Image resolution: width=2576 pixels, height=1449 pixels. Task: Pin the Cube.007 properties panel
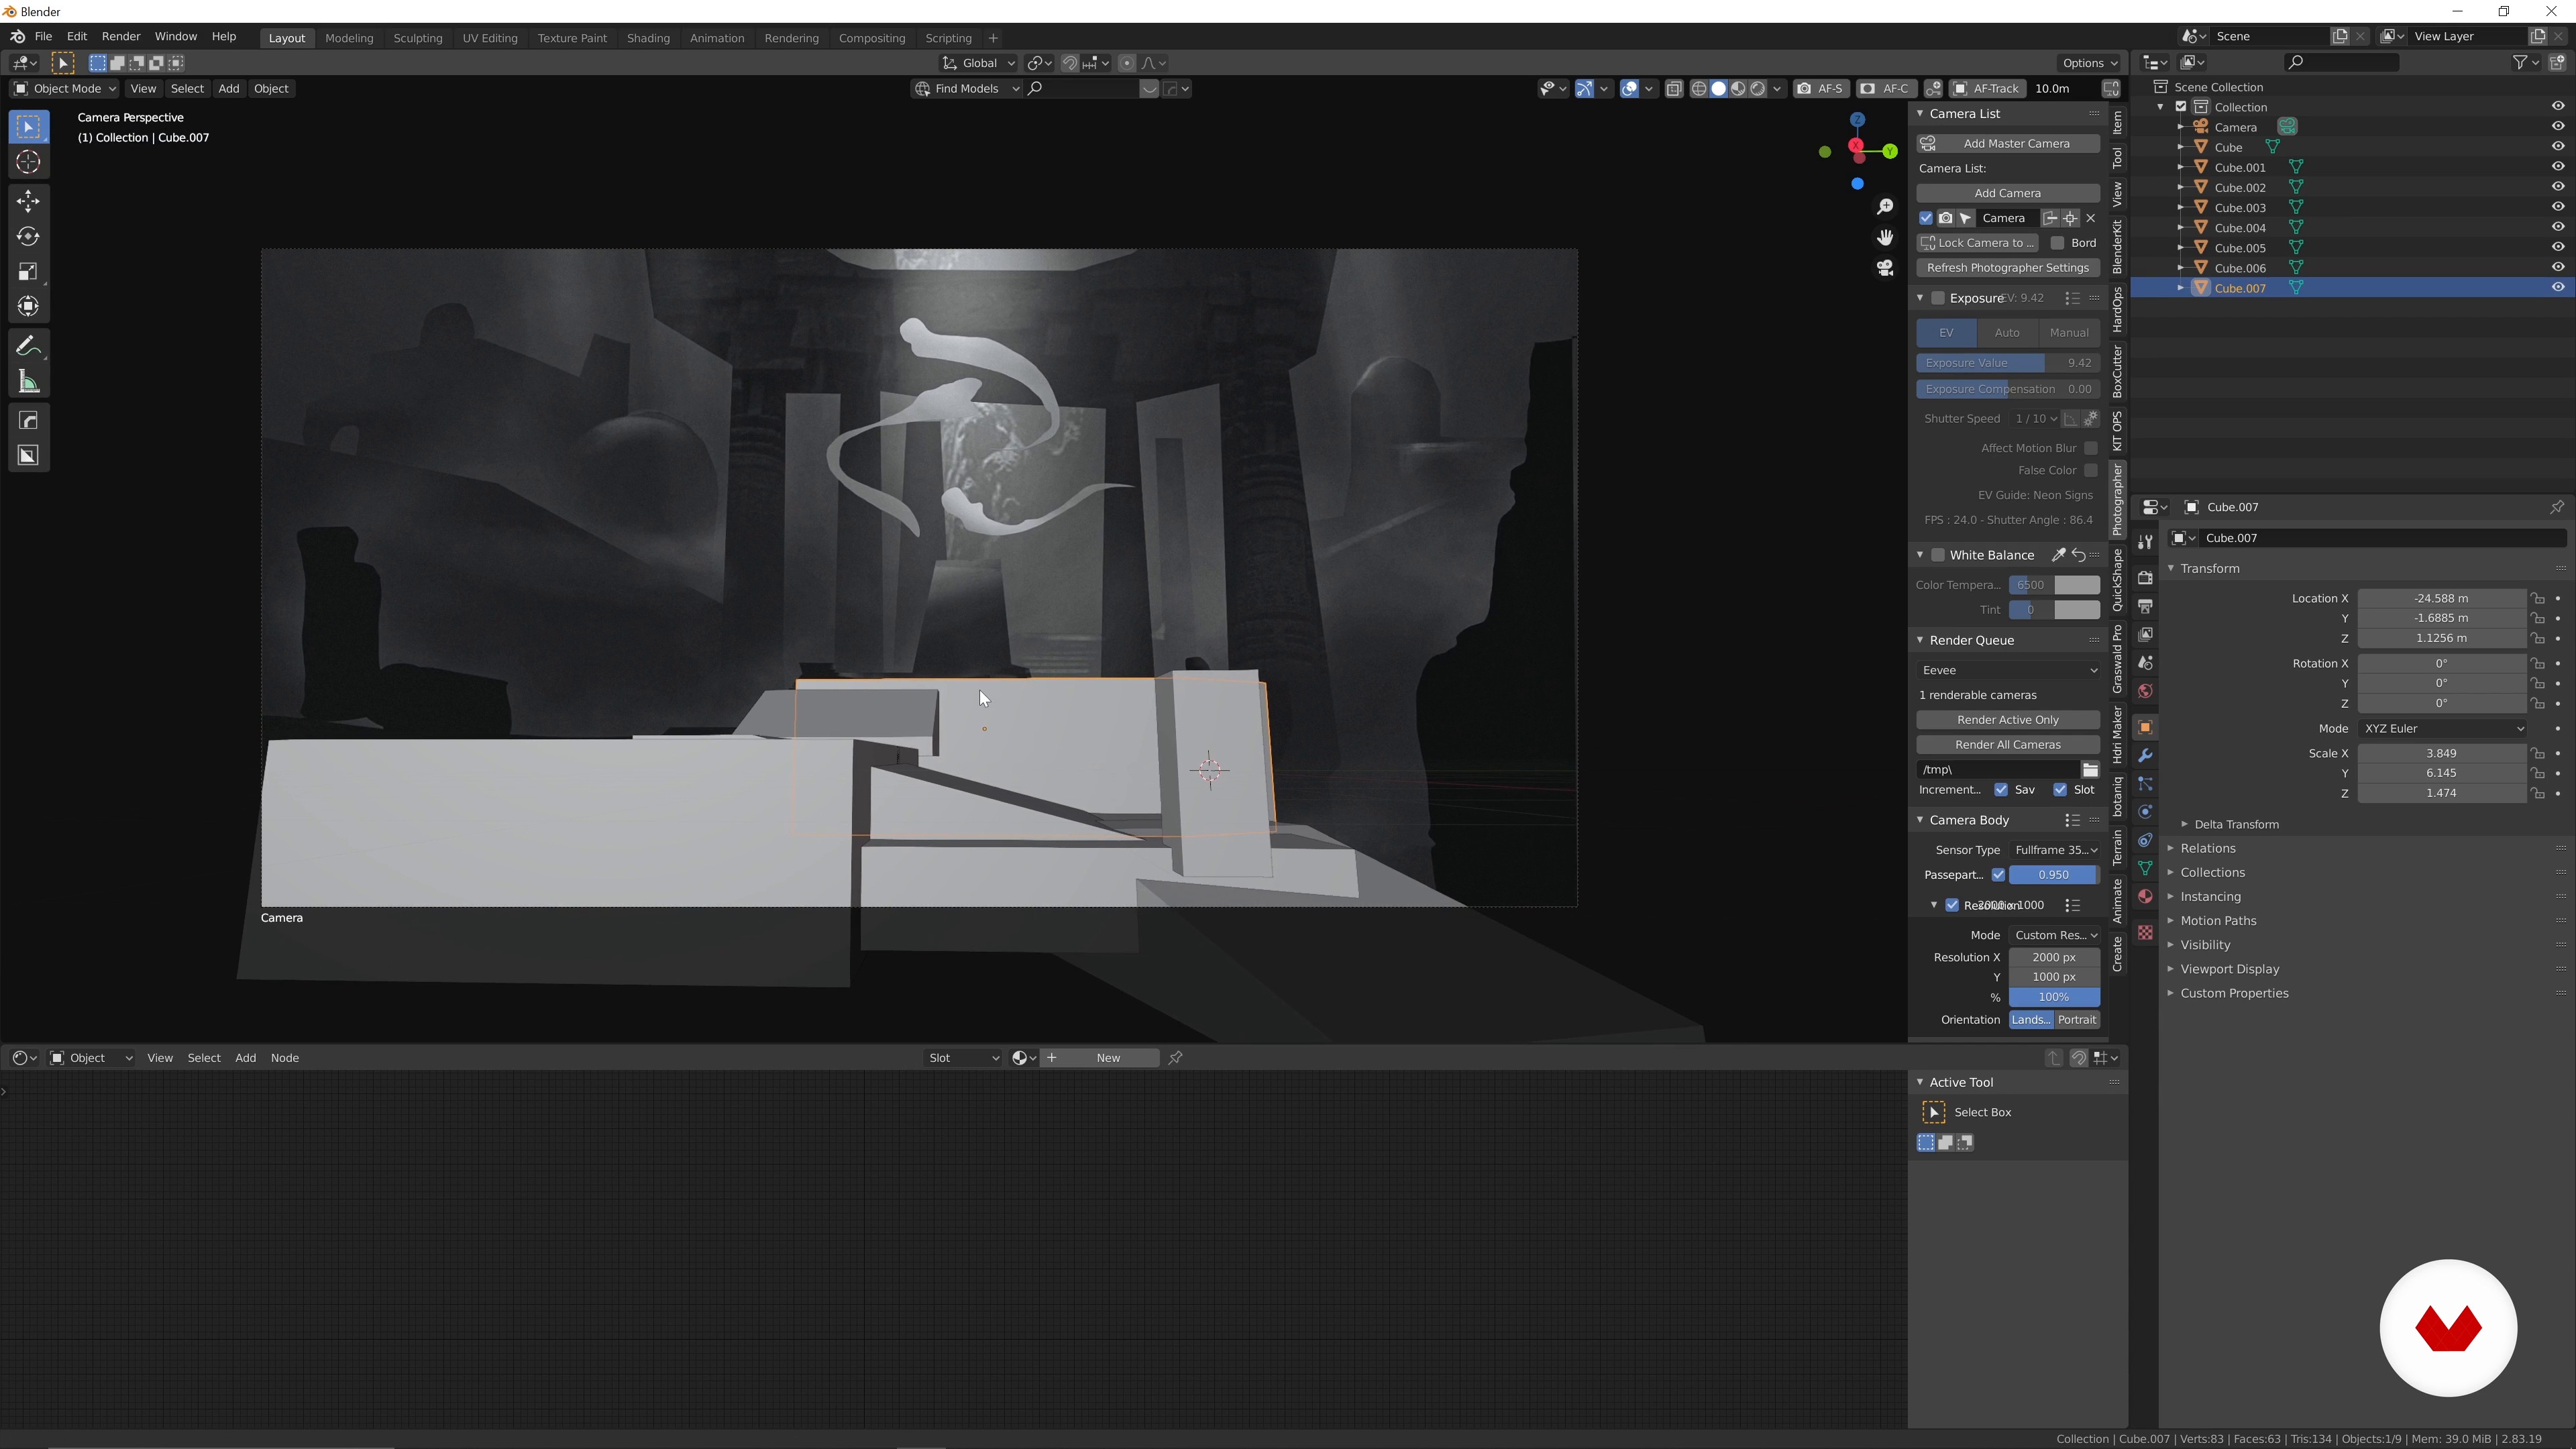tap(2557, 507)
